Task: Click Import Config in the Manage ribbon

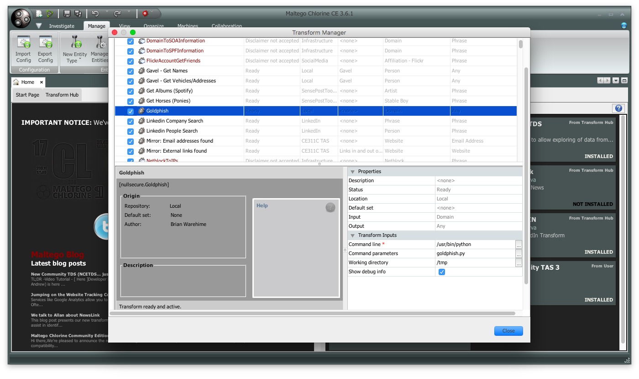Action: click(23, 49)
